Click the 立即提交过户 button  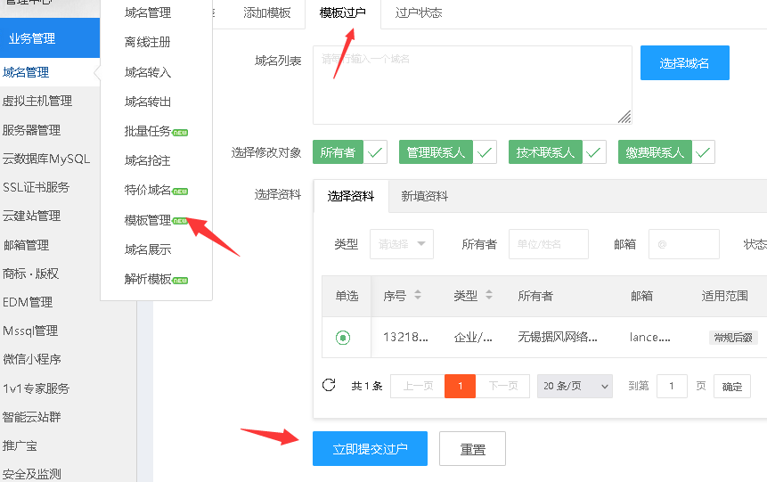[x=370, y=449]
